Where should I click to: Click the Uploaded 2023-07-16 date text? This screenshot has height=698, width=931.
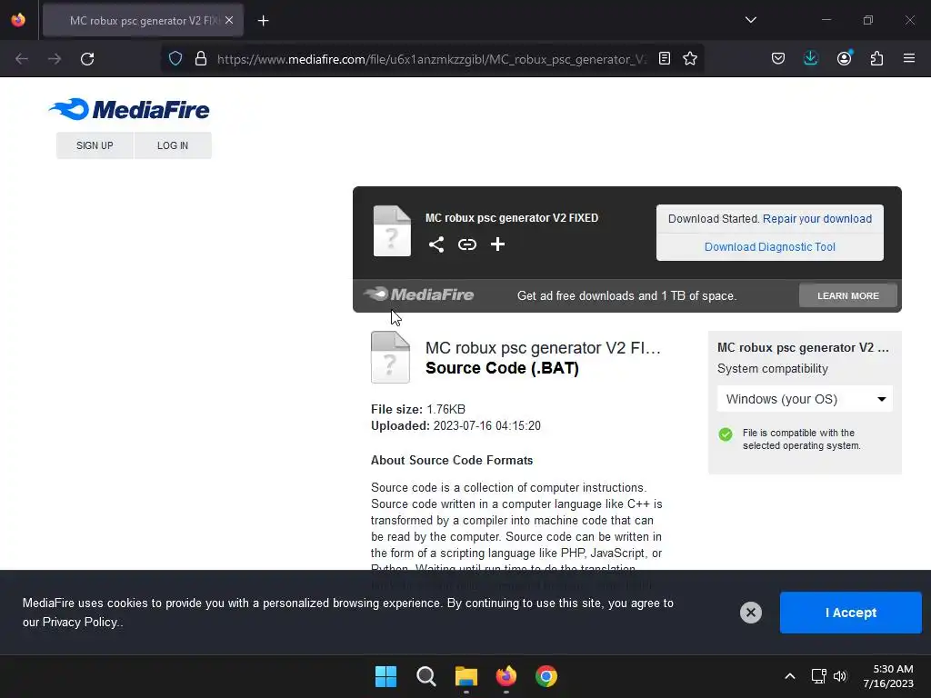pyautogui.click(x=455, y=425)
